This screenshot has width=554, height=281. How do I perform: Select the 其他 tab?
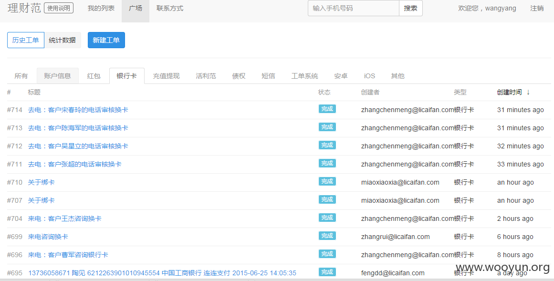(397, 76)
